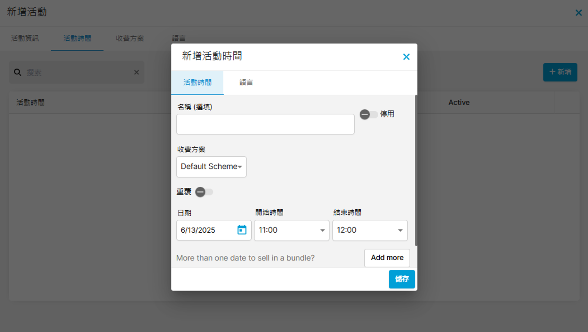
Task: Switch to 語言 tab in dialog
Action: [x=246, y=82]
